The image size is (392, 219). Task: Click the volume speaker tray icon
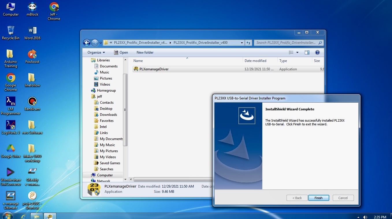pyautogui.click(x=365, y=217)
